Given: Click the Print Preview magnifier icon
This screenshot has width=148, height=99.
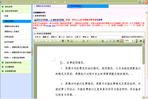Looking at the screenshot, I should coord(59,41).
